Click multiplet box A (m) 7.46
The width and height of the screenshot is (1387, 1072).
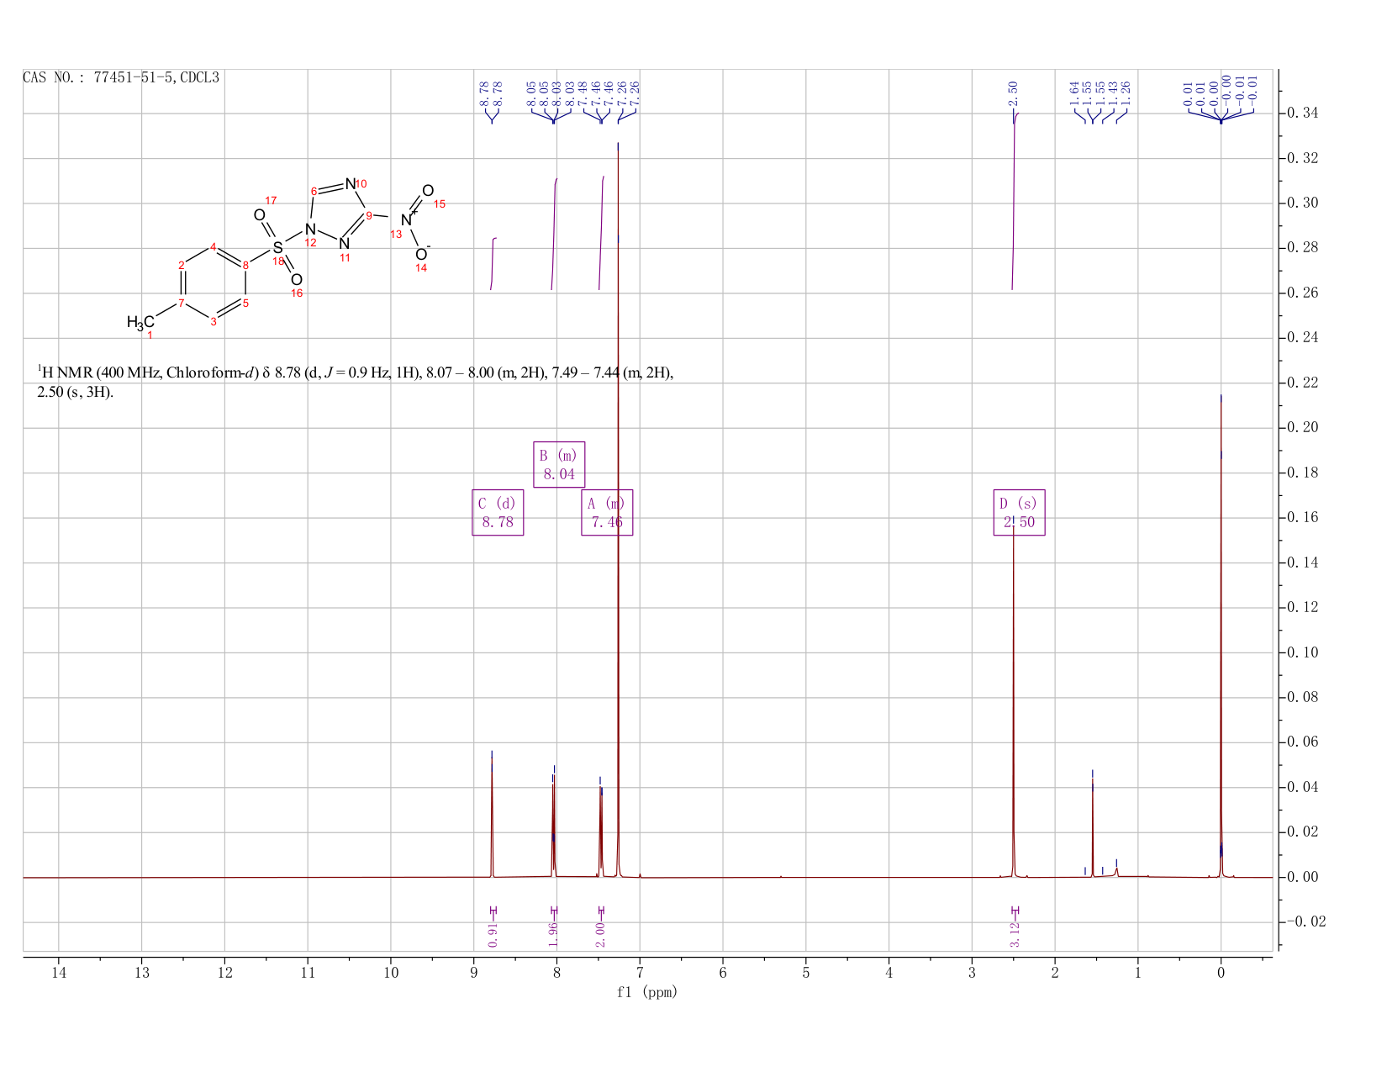[x=607, y=512]
